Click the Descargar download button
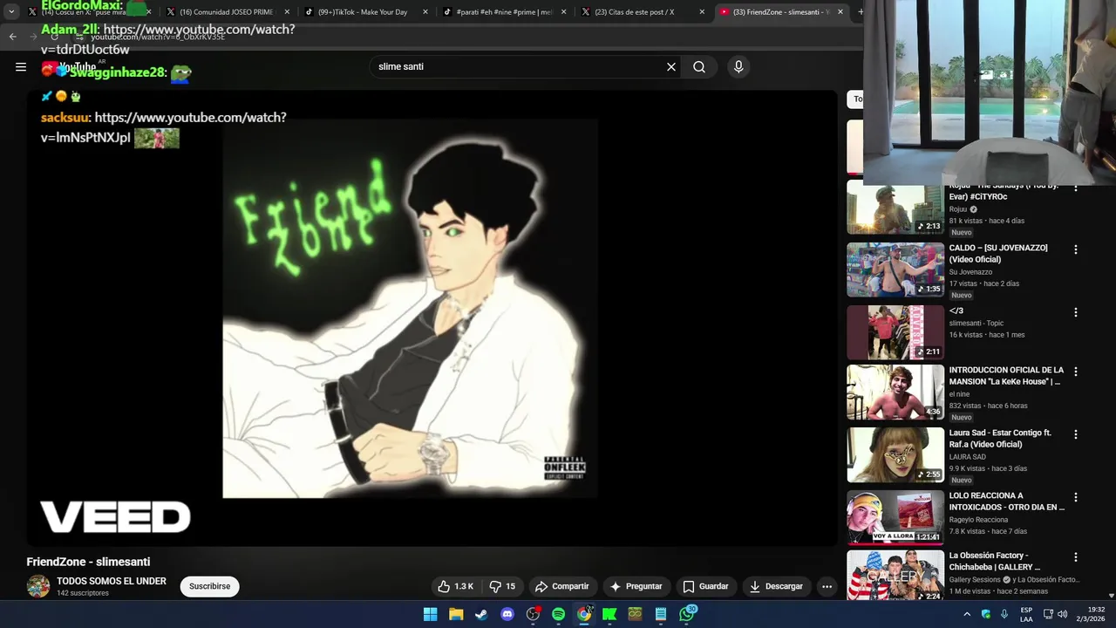1116x628 pixels. point(776,586)
